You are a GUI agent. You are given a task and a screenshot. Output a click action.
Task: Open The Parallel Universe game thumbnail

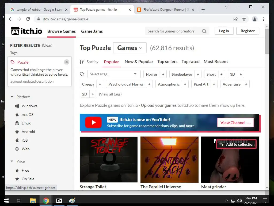[169, 160]
